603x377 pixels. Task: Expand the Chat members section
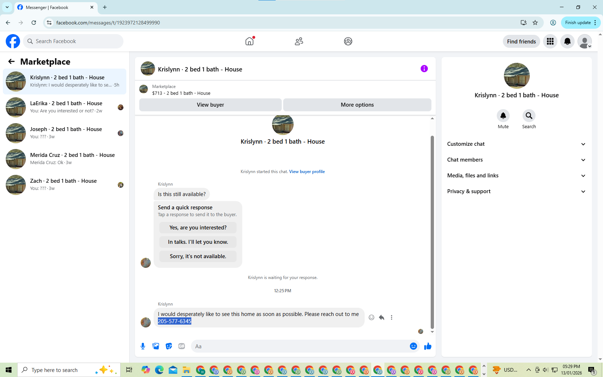516,160
